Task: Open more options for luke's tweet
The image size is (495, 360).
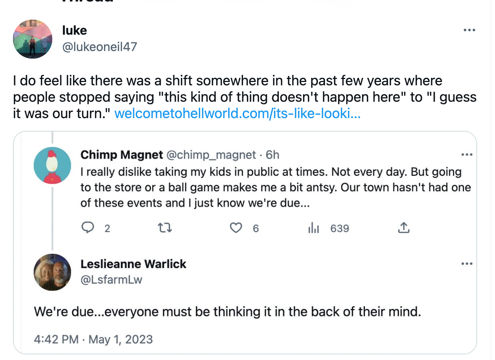Action: (x=469, y=30)
